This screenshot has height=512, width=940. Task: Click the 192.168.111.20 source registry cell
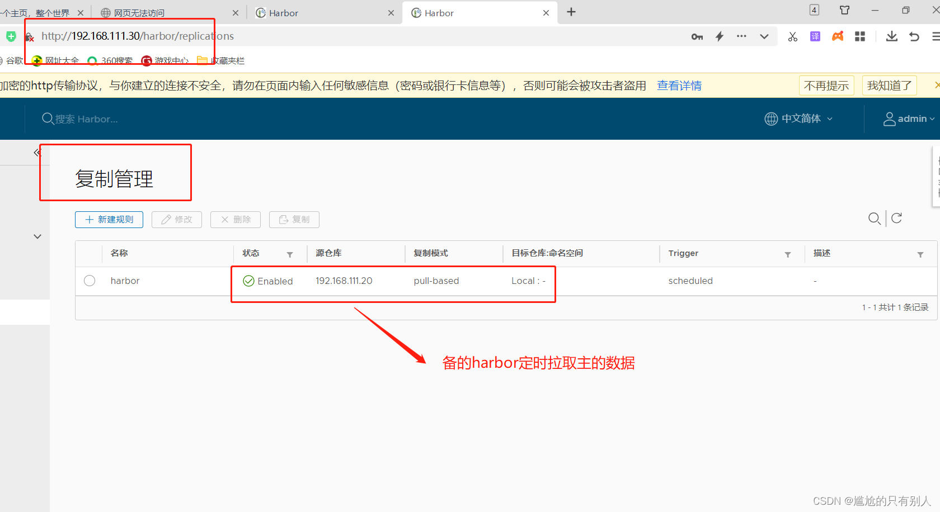pos(344,281)
